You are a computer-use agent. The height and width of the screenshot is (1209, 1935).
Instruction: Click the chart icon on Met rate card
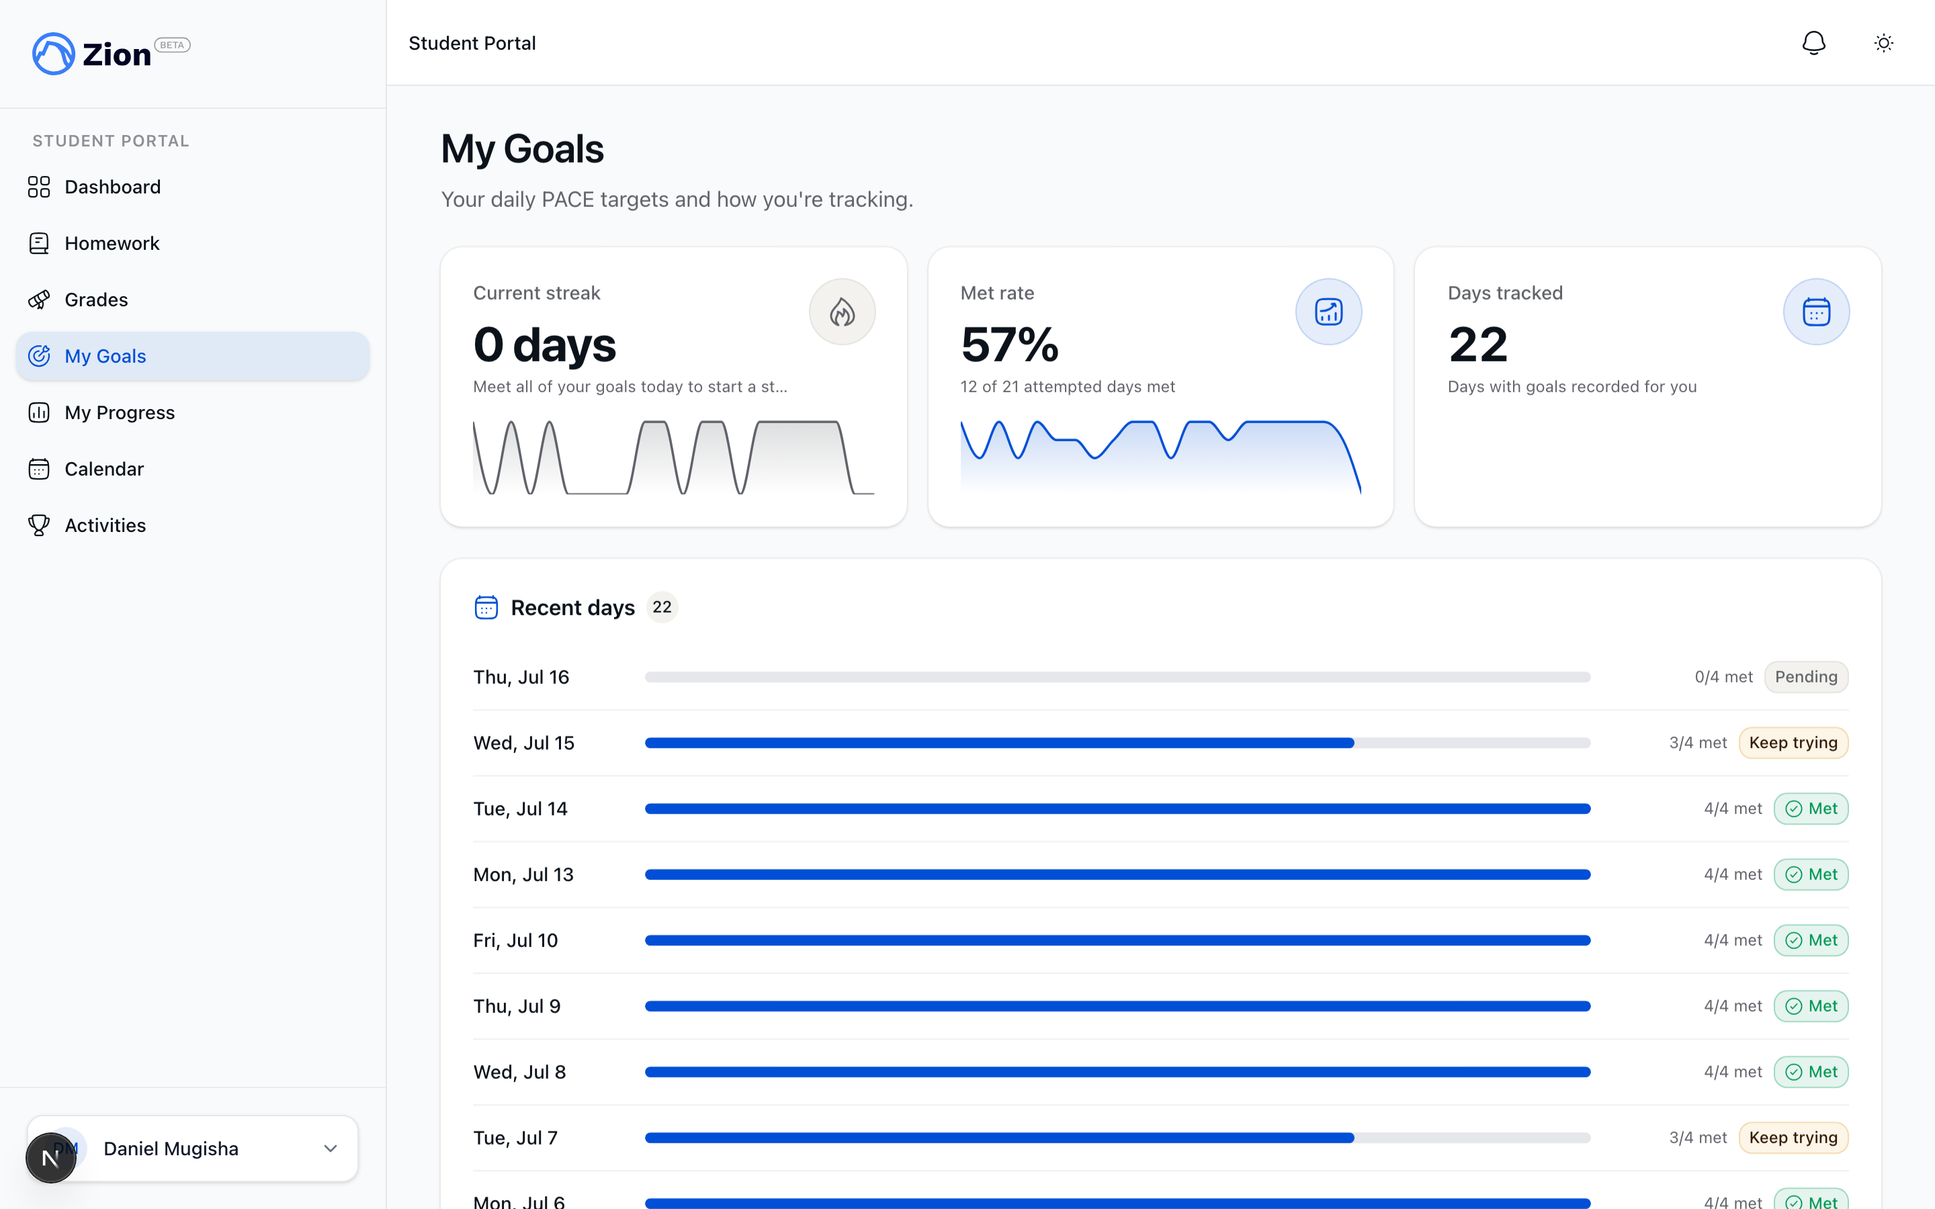coord(1328,312)
